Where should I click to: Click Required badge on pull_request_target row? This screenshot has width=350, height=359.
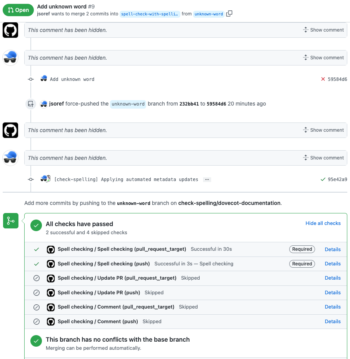click(302, 249)
